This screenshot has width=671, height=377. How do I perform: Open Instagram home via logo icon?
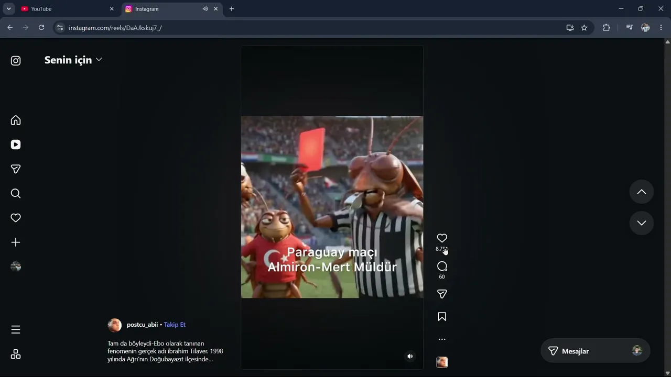tap(16, 61)
